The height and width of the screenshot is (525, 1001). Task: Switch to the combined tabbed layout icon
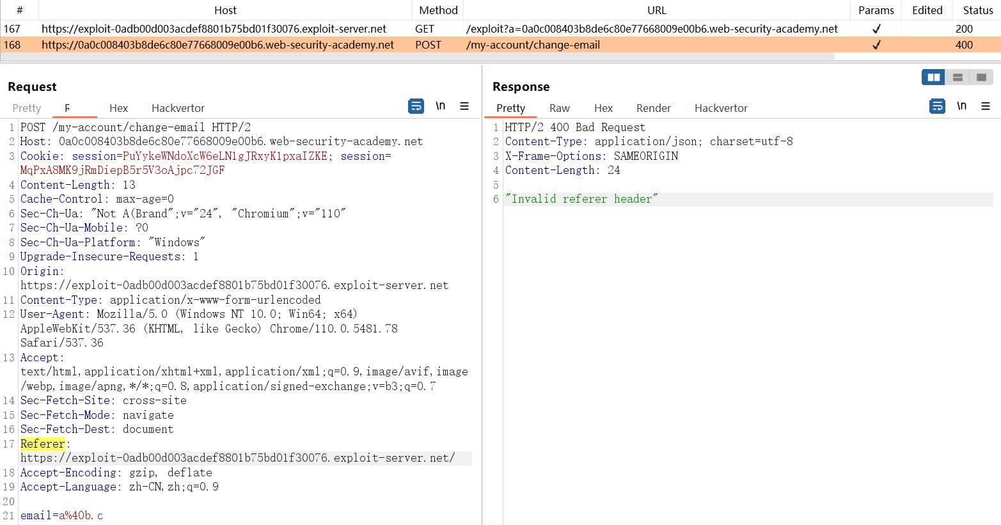981,77
